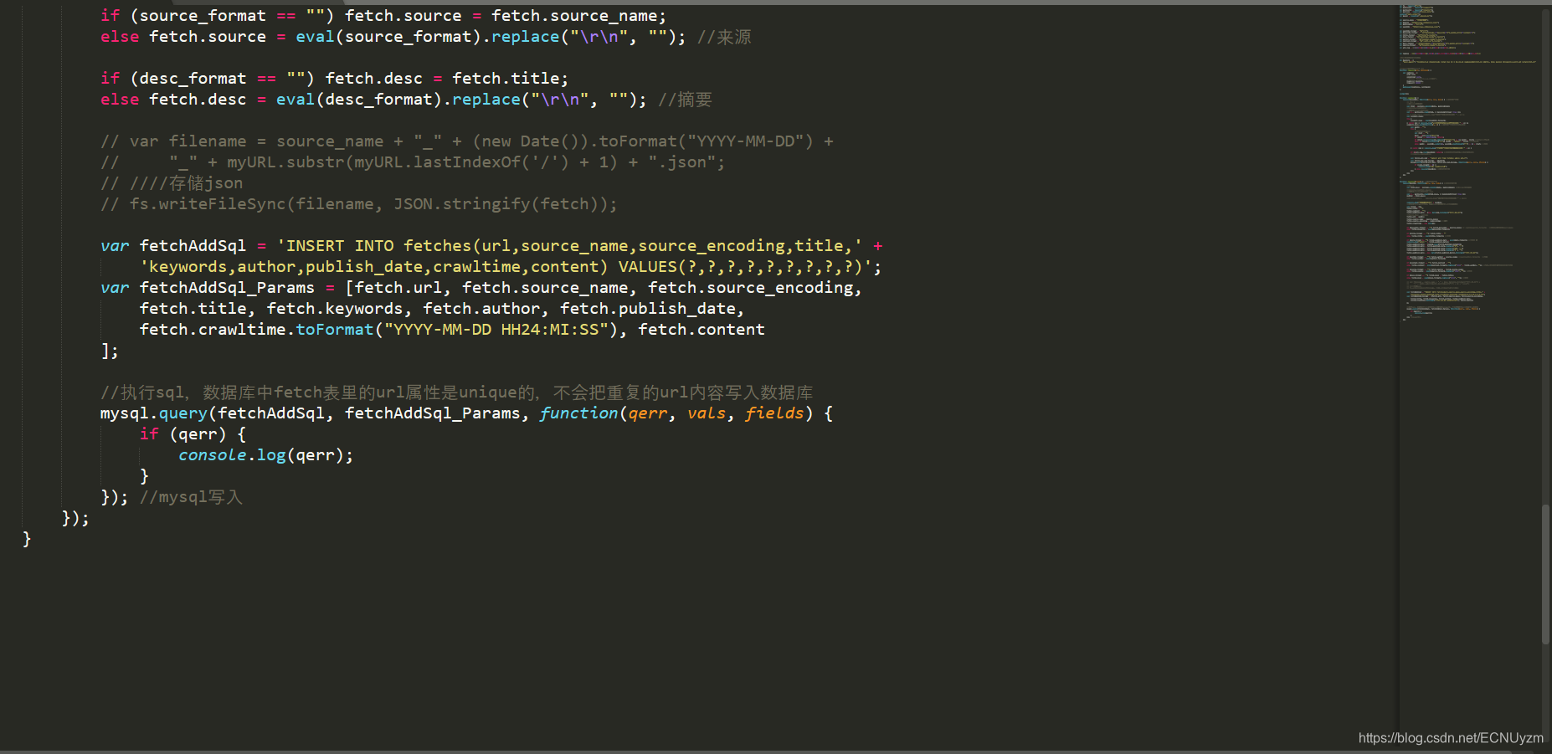Click the 'console.log(qerr);' line
The height and width of the screenshot is (754, 1552).
[266, 455]
